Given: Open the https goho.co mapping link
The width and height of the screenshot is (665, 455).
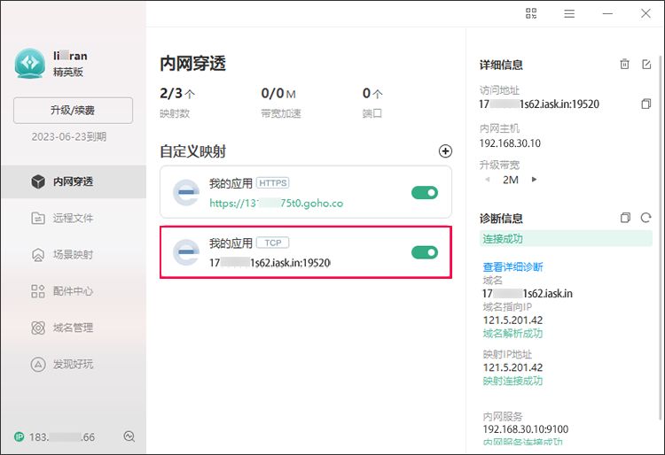Looking at the screenshot, I should [276, 204].
